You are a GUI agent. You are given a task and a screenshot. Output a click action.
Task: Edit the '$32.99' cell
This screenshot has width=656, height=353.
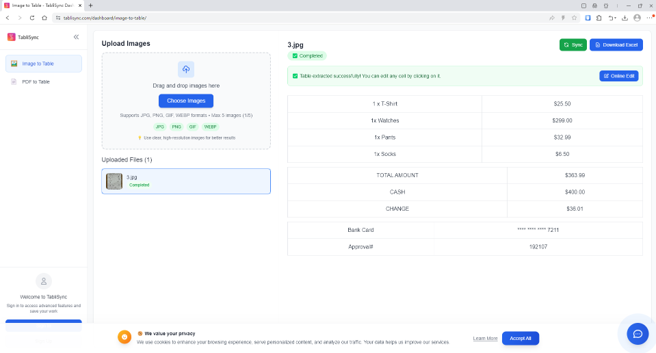[x=562, y=138]
